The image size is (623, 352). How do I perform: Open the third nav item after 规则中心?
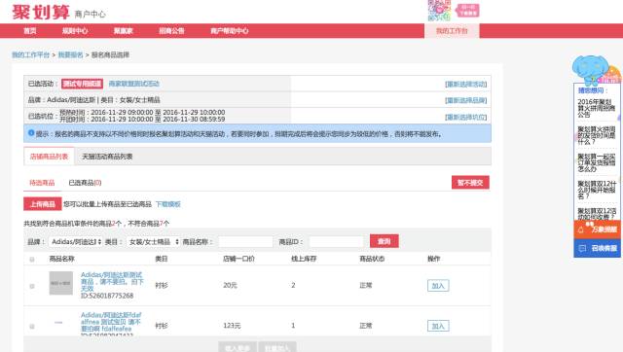[124, 31]
